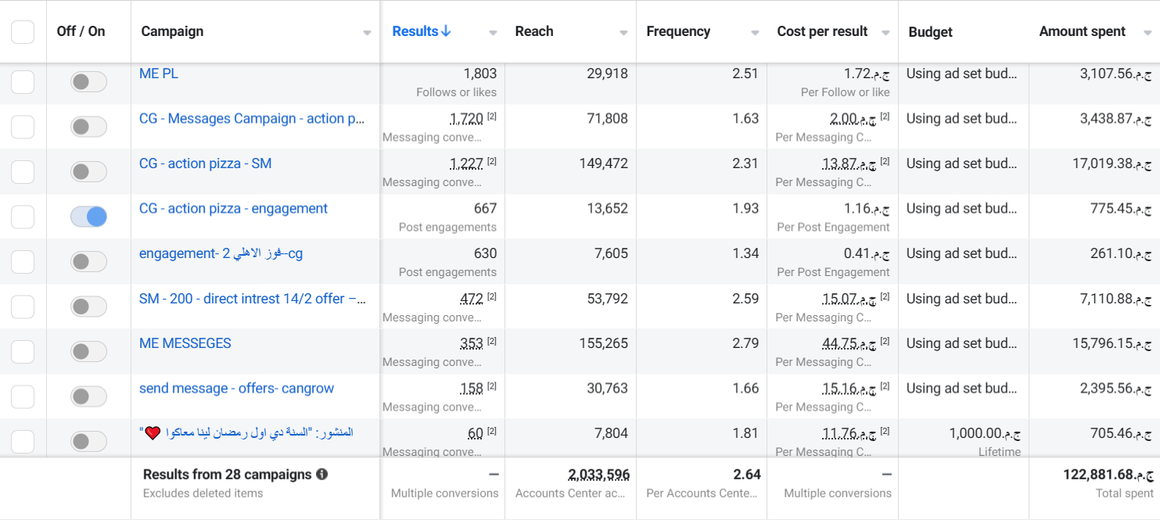This screenshot has width=1160, height=520.
Task: Expand the Reach column dropdown arrow
Action: tap(623, 33)
